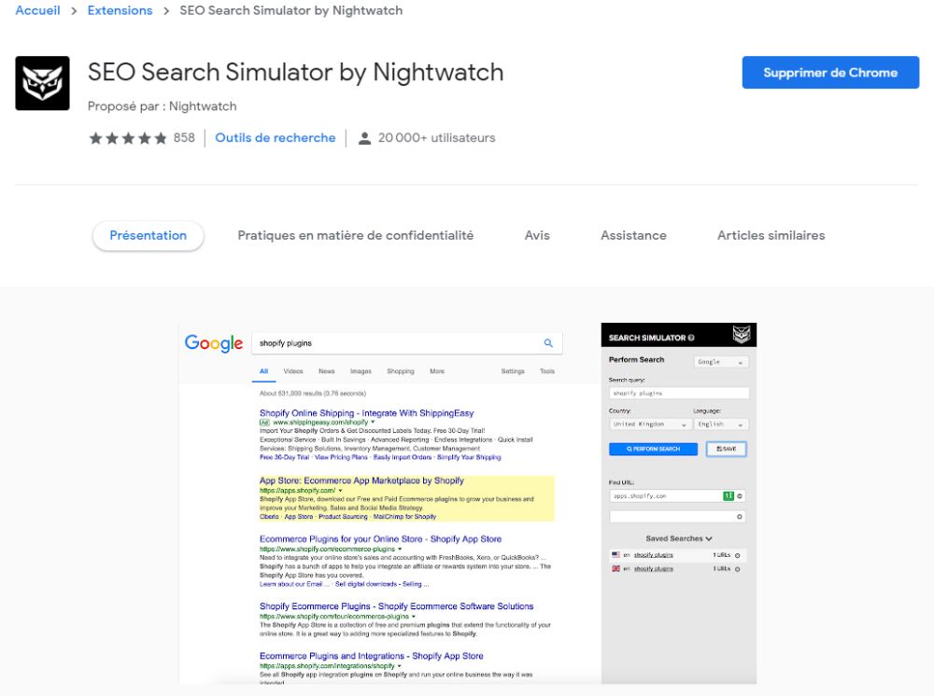This screenshot has width=934, height=696.
Task: Switch to the Avis tab
Action: click(537, 235)
